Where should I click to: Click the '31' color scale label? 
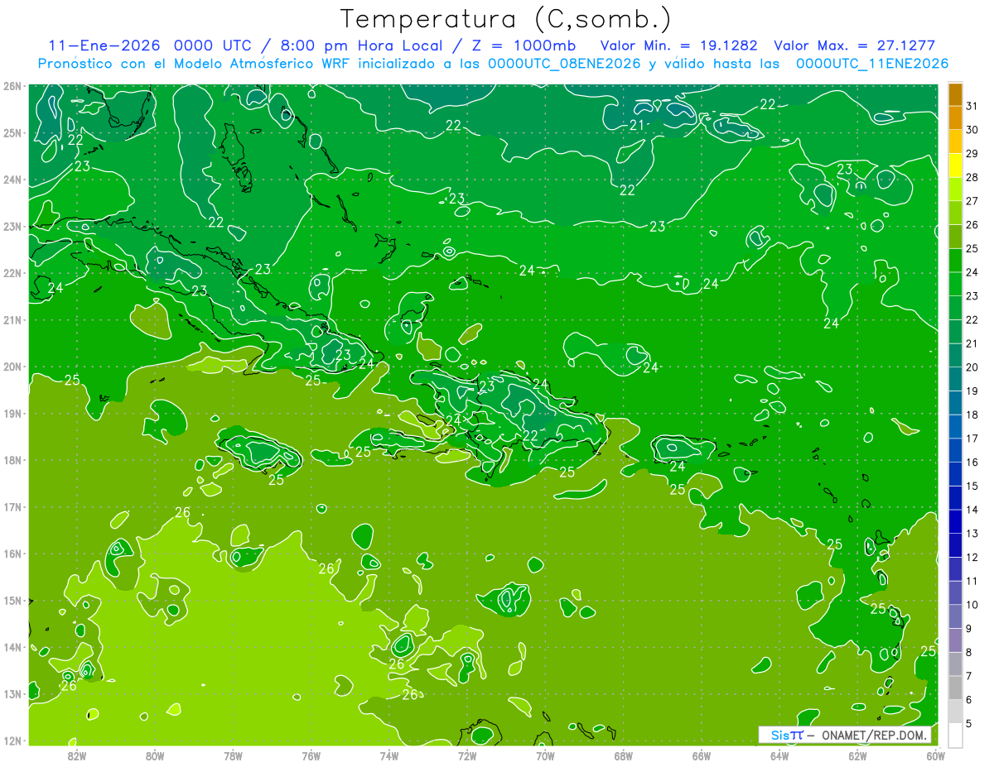pos(972,106)
